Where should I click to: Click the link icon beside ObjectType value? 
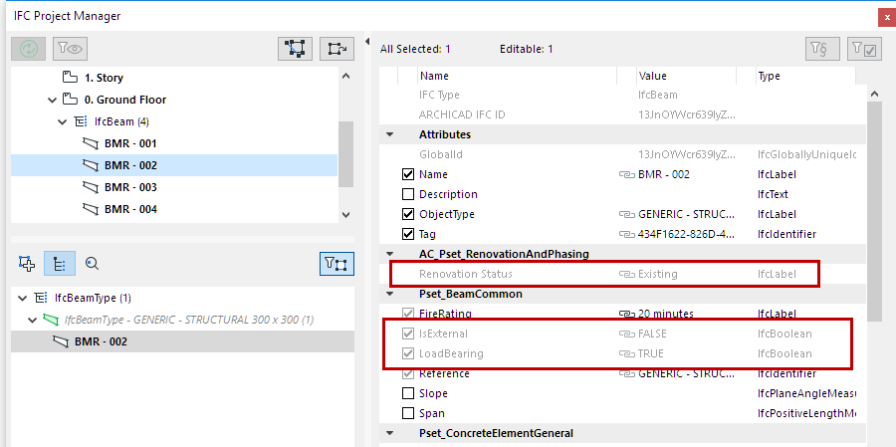click(627, 214)
